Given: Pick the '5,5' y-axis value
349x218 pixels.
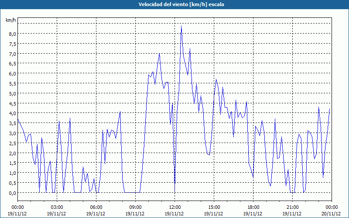Looking at the screenshot, I should (13, 83).
